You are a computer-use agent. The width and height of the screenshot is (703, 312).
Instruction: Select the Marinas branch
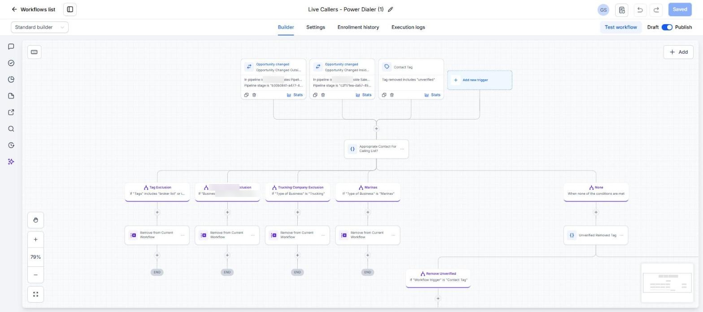click(368, 192)
